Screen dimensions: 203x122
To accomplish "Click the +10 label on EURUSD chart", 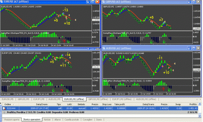I will (67, 23).
